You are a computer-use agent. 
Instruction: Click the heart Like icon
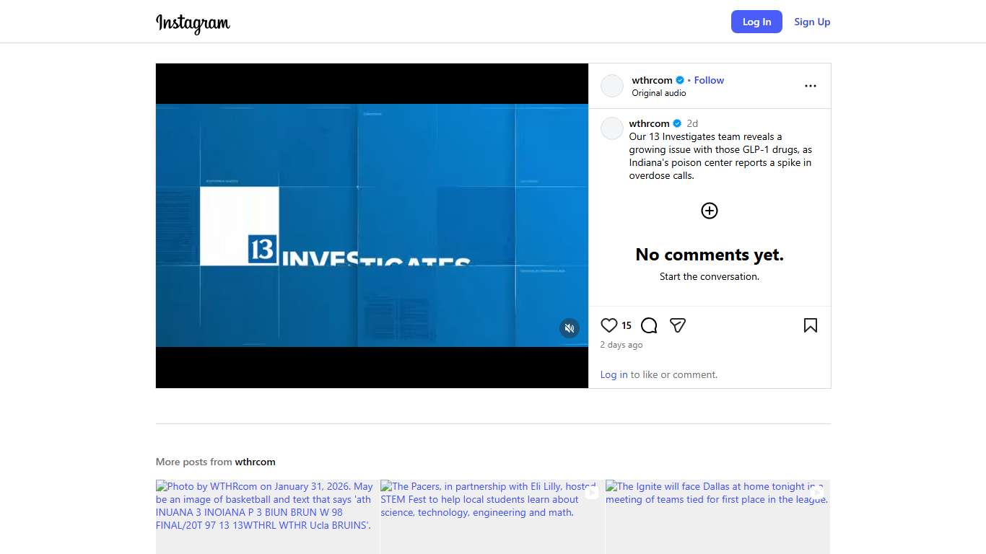point(609,325)
